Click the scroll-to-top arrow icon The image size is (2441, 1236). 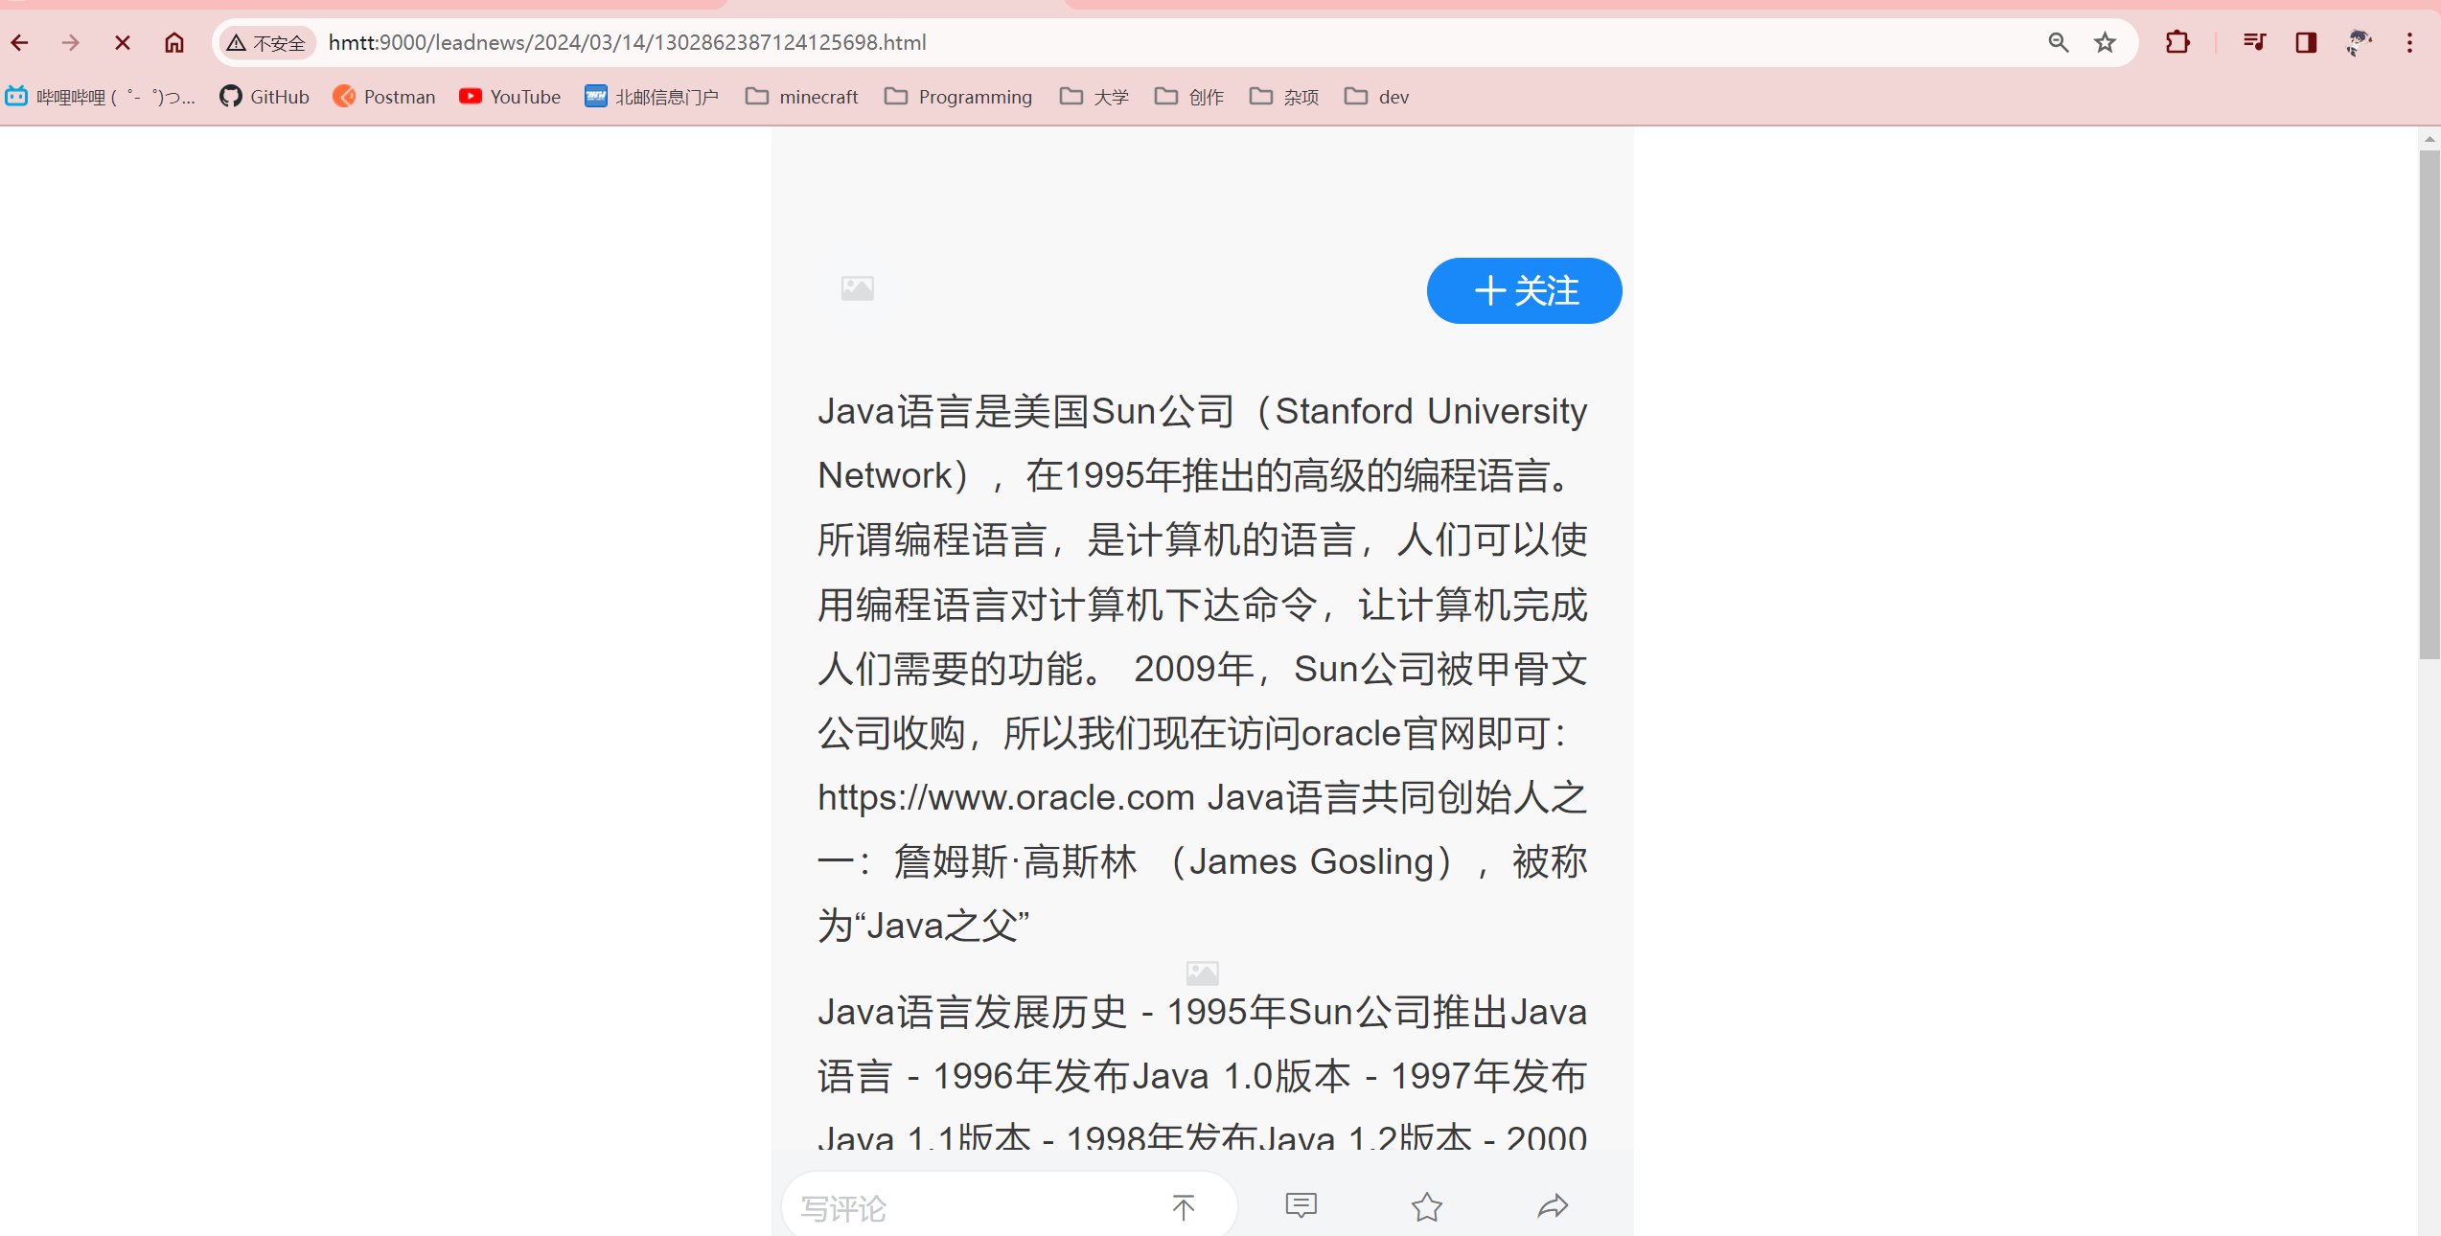click(x=1184, y=1207)
